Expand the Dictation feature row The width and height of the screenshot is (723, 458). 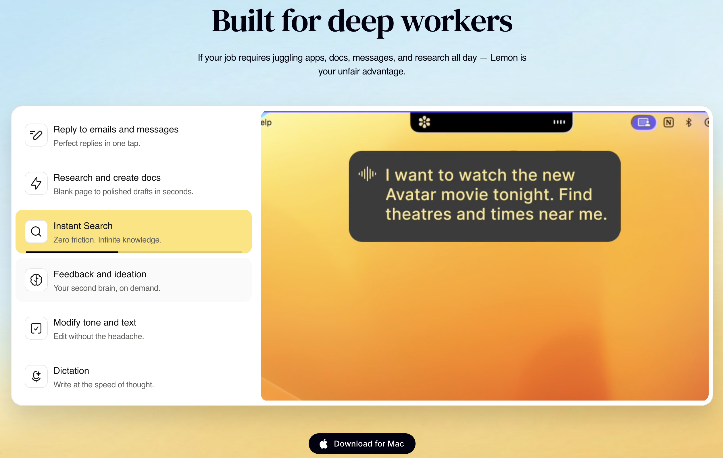click(x=134, y=376)
